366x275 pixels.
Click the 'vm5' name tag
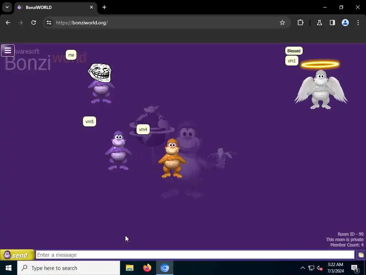click(x=89, y=122)
